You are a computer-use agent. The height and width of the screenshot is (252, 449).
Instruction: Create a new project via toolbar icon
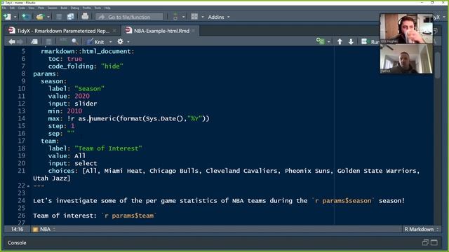coord(26,17)
